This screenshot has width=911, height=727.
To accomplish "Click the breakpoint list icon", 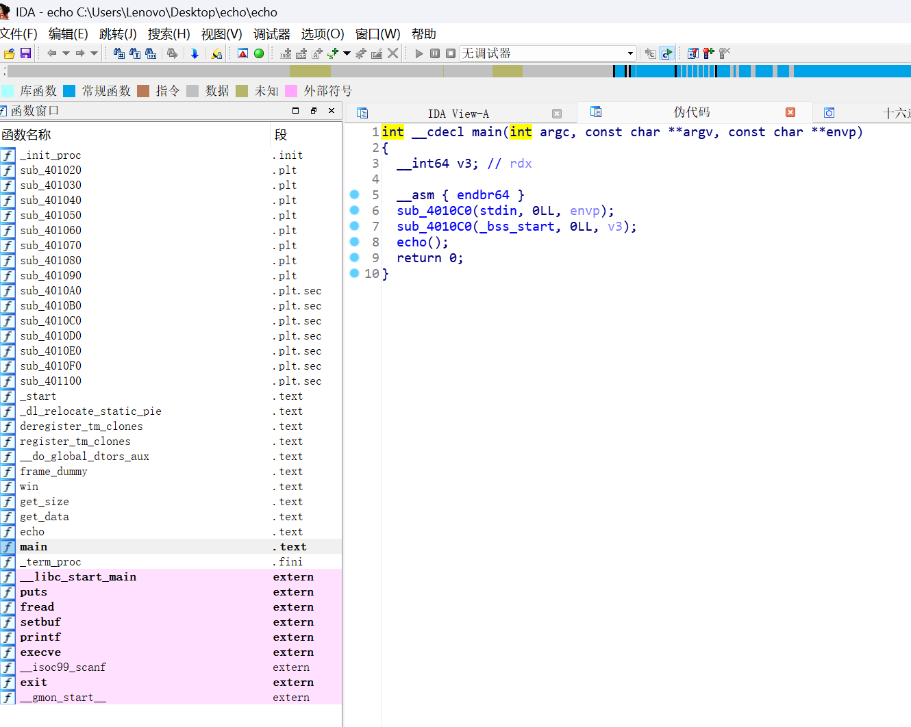I will [693, 53].
